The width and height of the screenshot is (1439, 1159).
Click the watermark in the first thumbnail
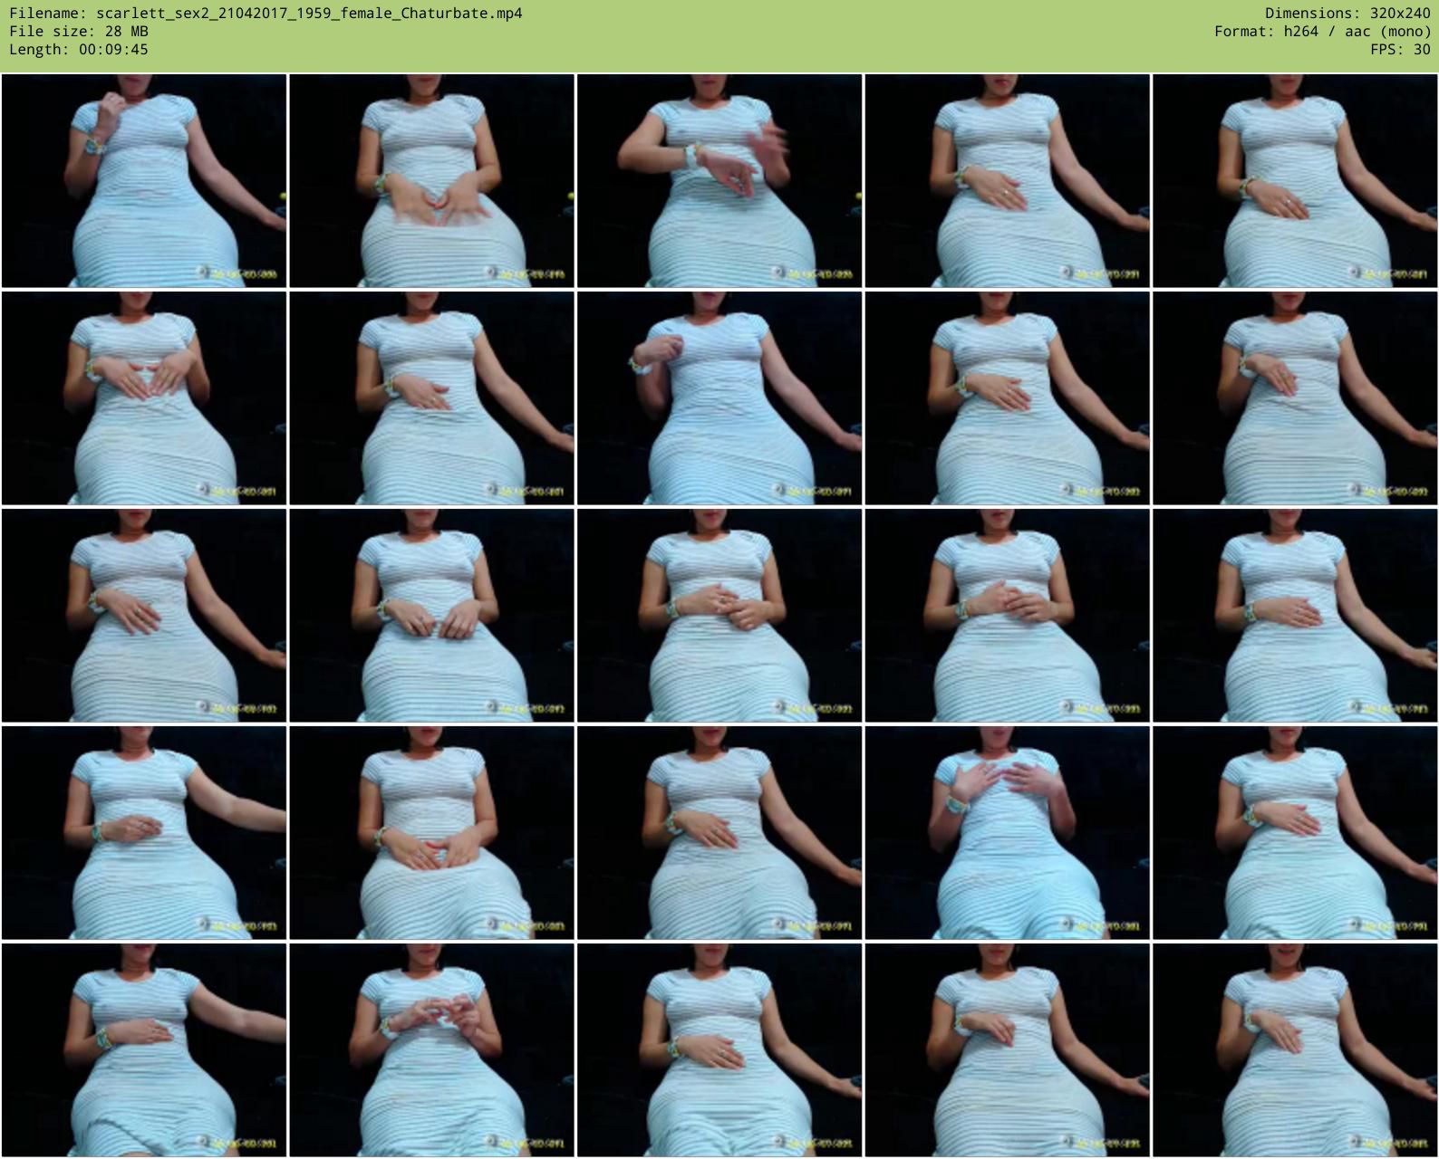click(237, 273)
